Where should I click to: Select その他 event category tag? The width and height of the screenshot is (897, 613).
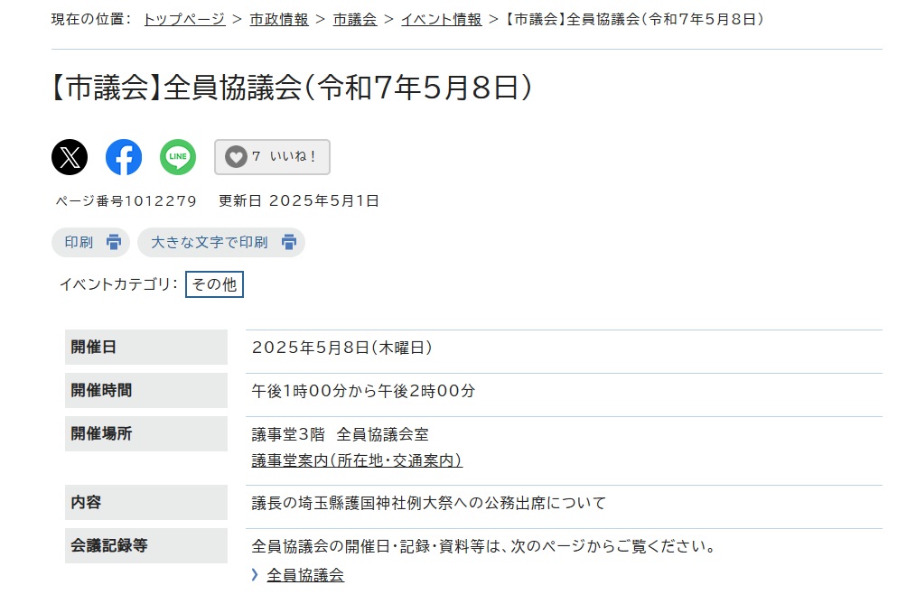(x=214, y=284)
